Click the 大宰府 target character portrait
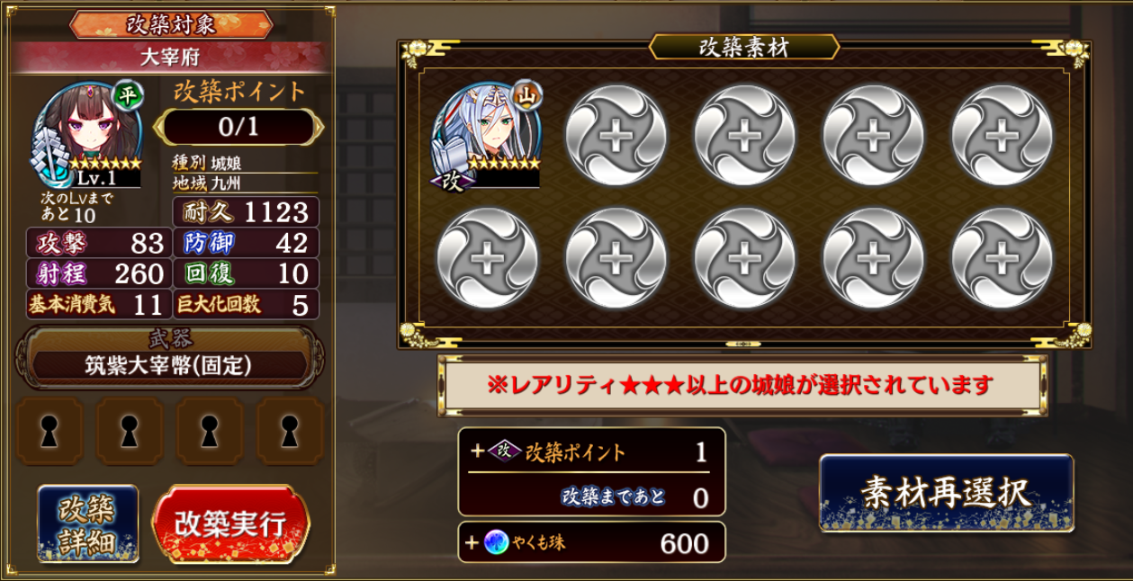Viewport: 1133px width, 581px height. (87, 134)
